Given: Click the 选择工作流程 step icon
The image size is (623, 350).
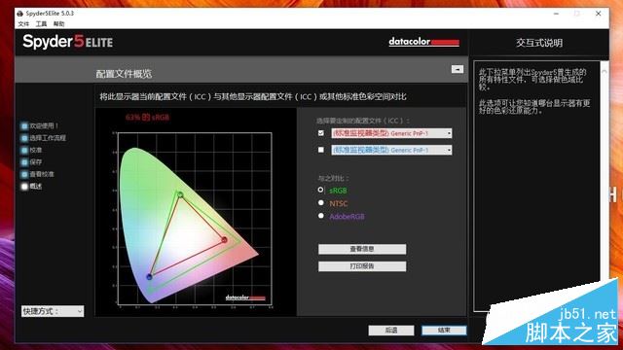Looking at the screenshot, I should click(24, 138).
